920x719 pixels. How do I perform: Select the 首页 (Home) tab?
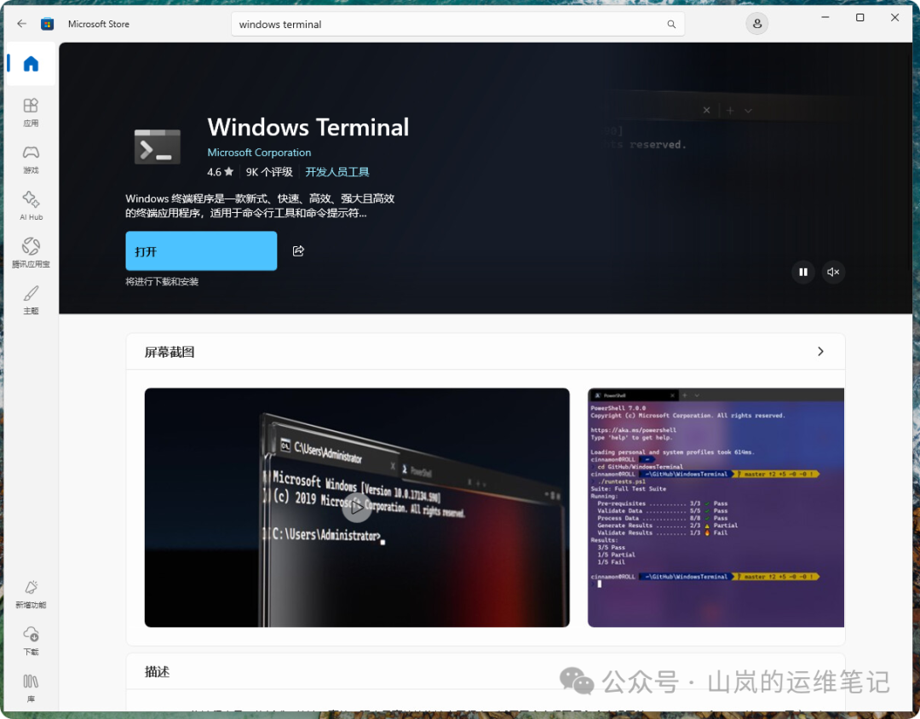click(x=31, y=63)
